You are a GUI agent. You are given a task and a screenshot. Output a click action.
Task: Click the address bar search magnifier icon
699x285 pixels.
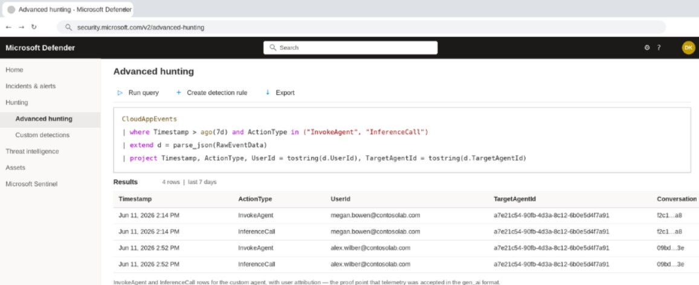[x=68, y=27]
